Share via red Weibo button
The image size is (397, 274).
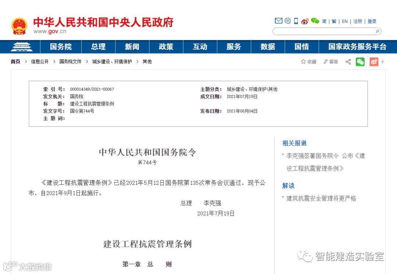(x=374, y=62)
